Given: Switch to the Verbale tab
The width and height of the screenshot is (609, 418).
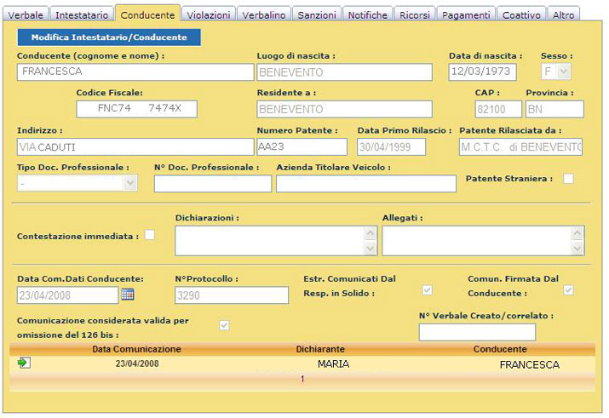Looking at the screenshot, I should [x=26, y=14].
